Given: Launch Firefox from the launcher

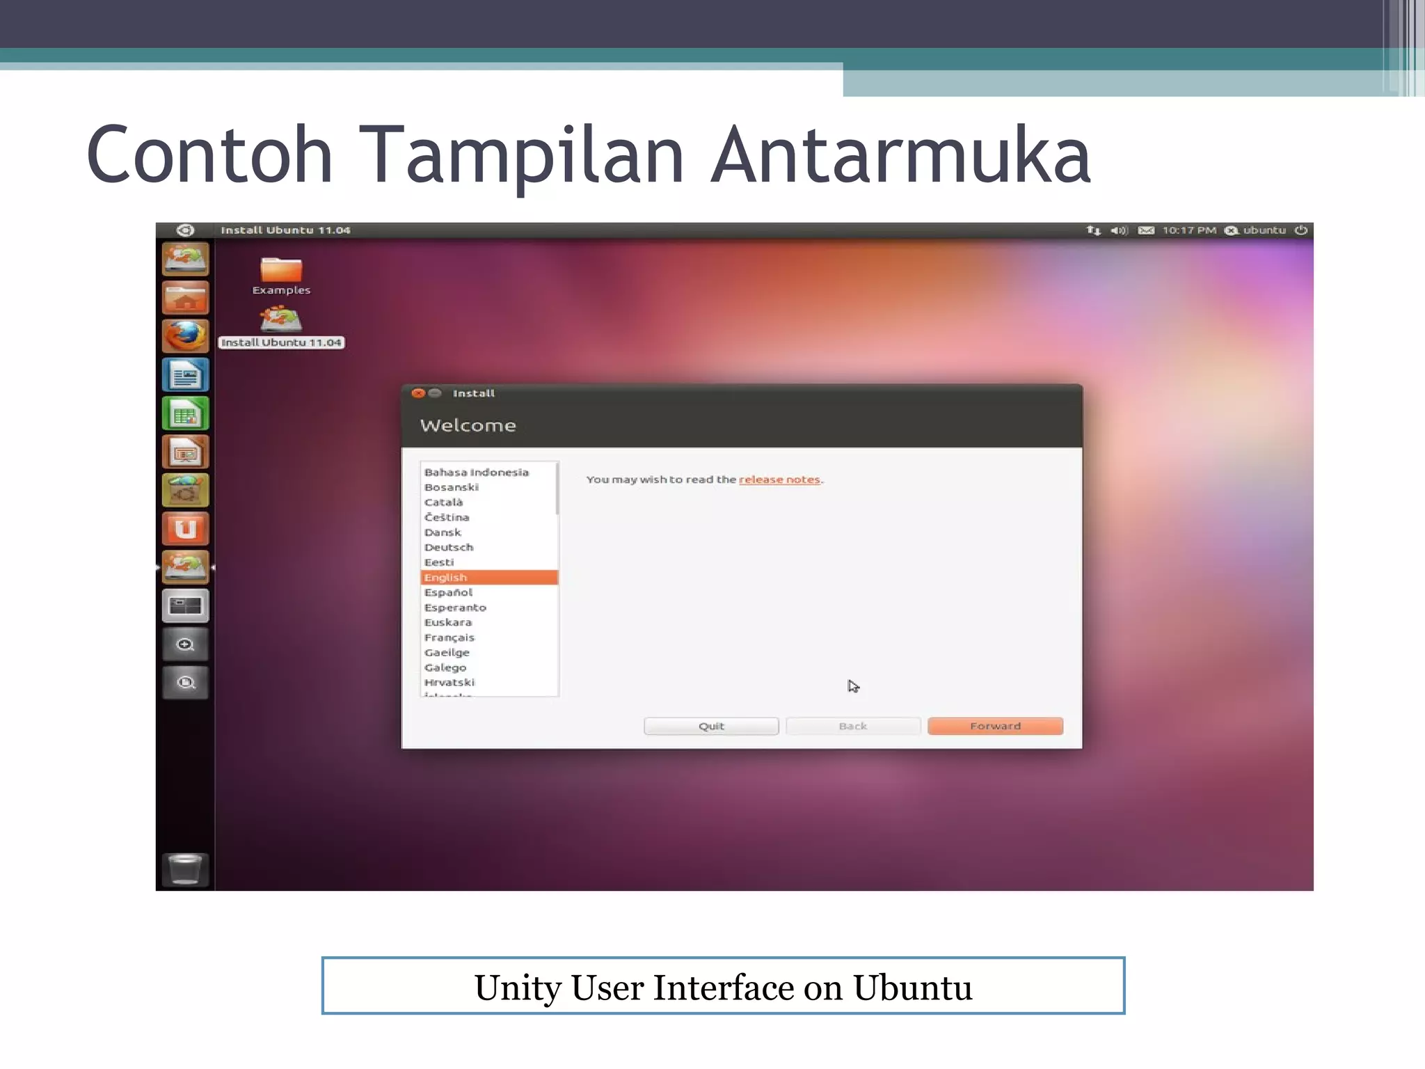Looking at the screenshot, I should click(x=185, y=336).
